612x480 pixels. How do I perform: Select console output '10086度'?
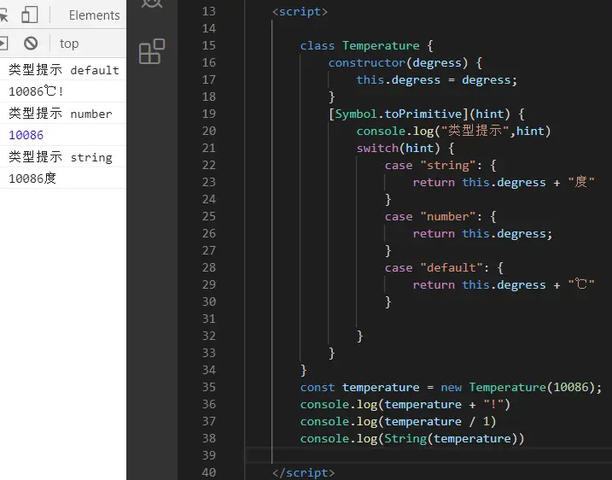click(x=32, y=179)
